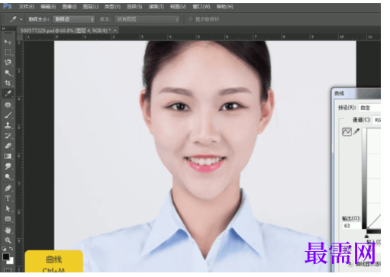Image resolution: width=390 pixels, height=277 pixels.
Task: Open the 帮助(H) menu
Action: [224, 7]
